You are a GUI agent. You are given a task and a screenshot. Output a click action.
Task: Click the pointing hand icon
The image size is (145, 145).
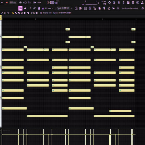(x=113, y=8)
